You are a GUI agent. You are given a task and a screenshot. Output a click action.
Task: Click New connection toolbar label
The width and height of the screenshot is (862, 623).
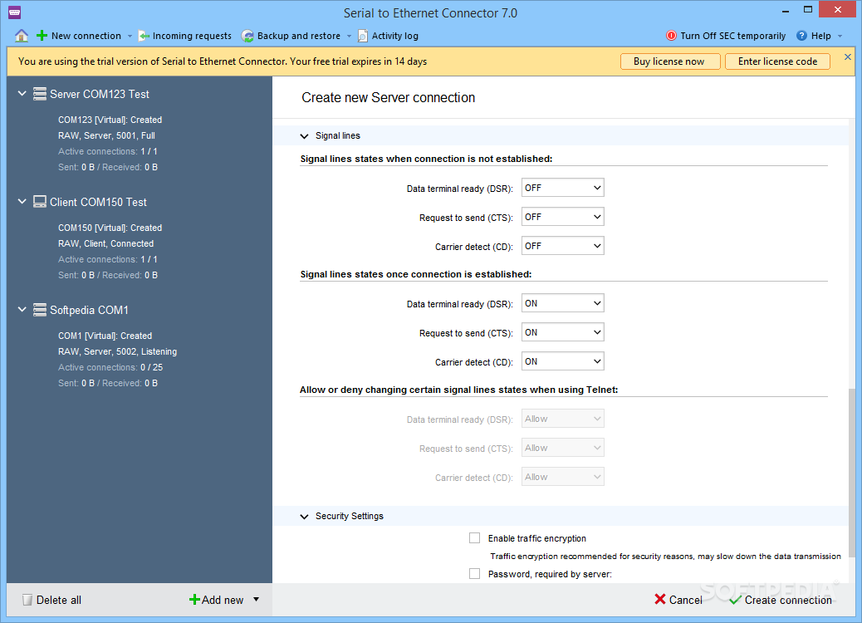[x=86, y=36]
